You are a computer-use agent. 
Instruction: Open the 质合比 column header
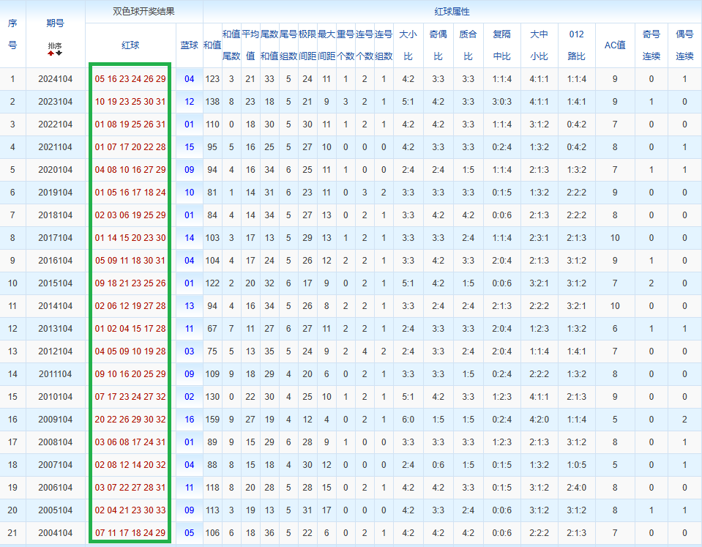[468, 45]
